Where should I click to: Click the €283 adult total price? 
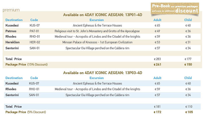click(157, 59)
